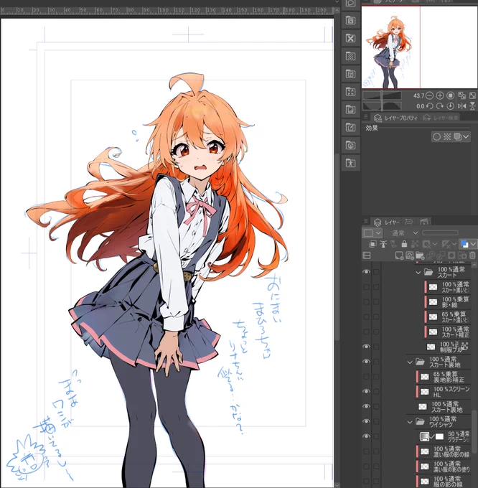Hide the スカート folder layer
Image resolution: width=478 pixels, height=488 pixels.
click(367, 273)
